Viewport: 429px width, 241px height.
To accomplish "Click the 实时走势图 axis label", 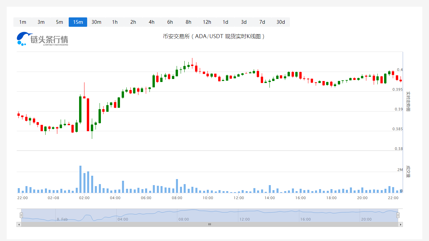I will point(408,101).
